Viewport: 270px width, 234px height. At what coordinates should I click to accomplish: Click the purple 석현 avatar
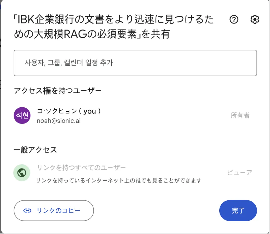click(x=22, y=115)
